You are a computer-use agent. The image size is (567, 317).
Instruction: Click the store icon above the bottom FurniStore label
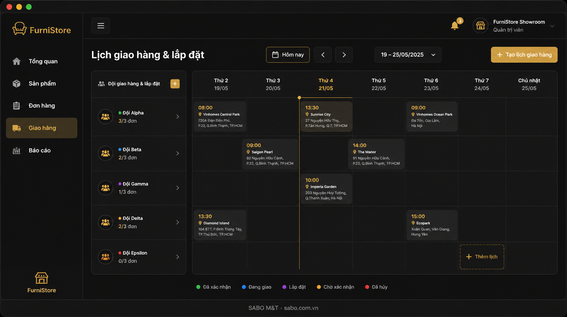click(x=41, y=278)
